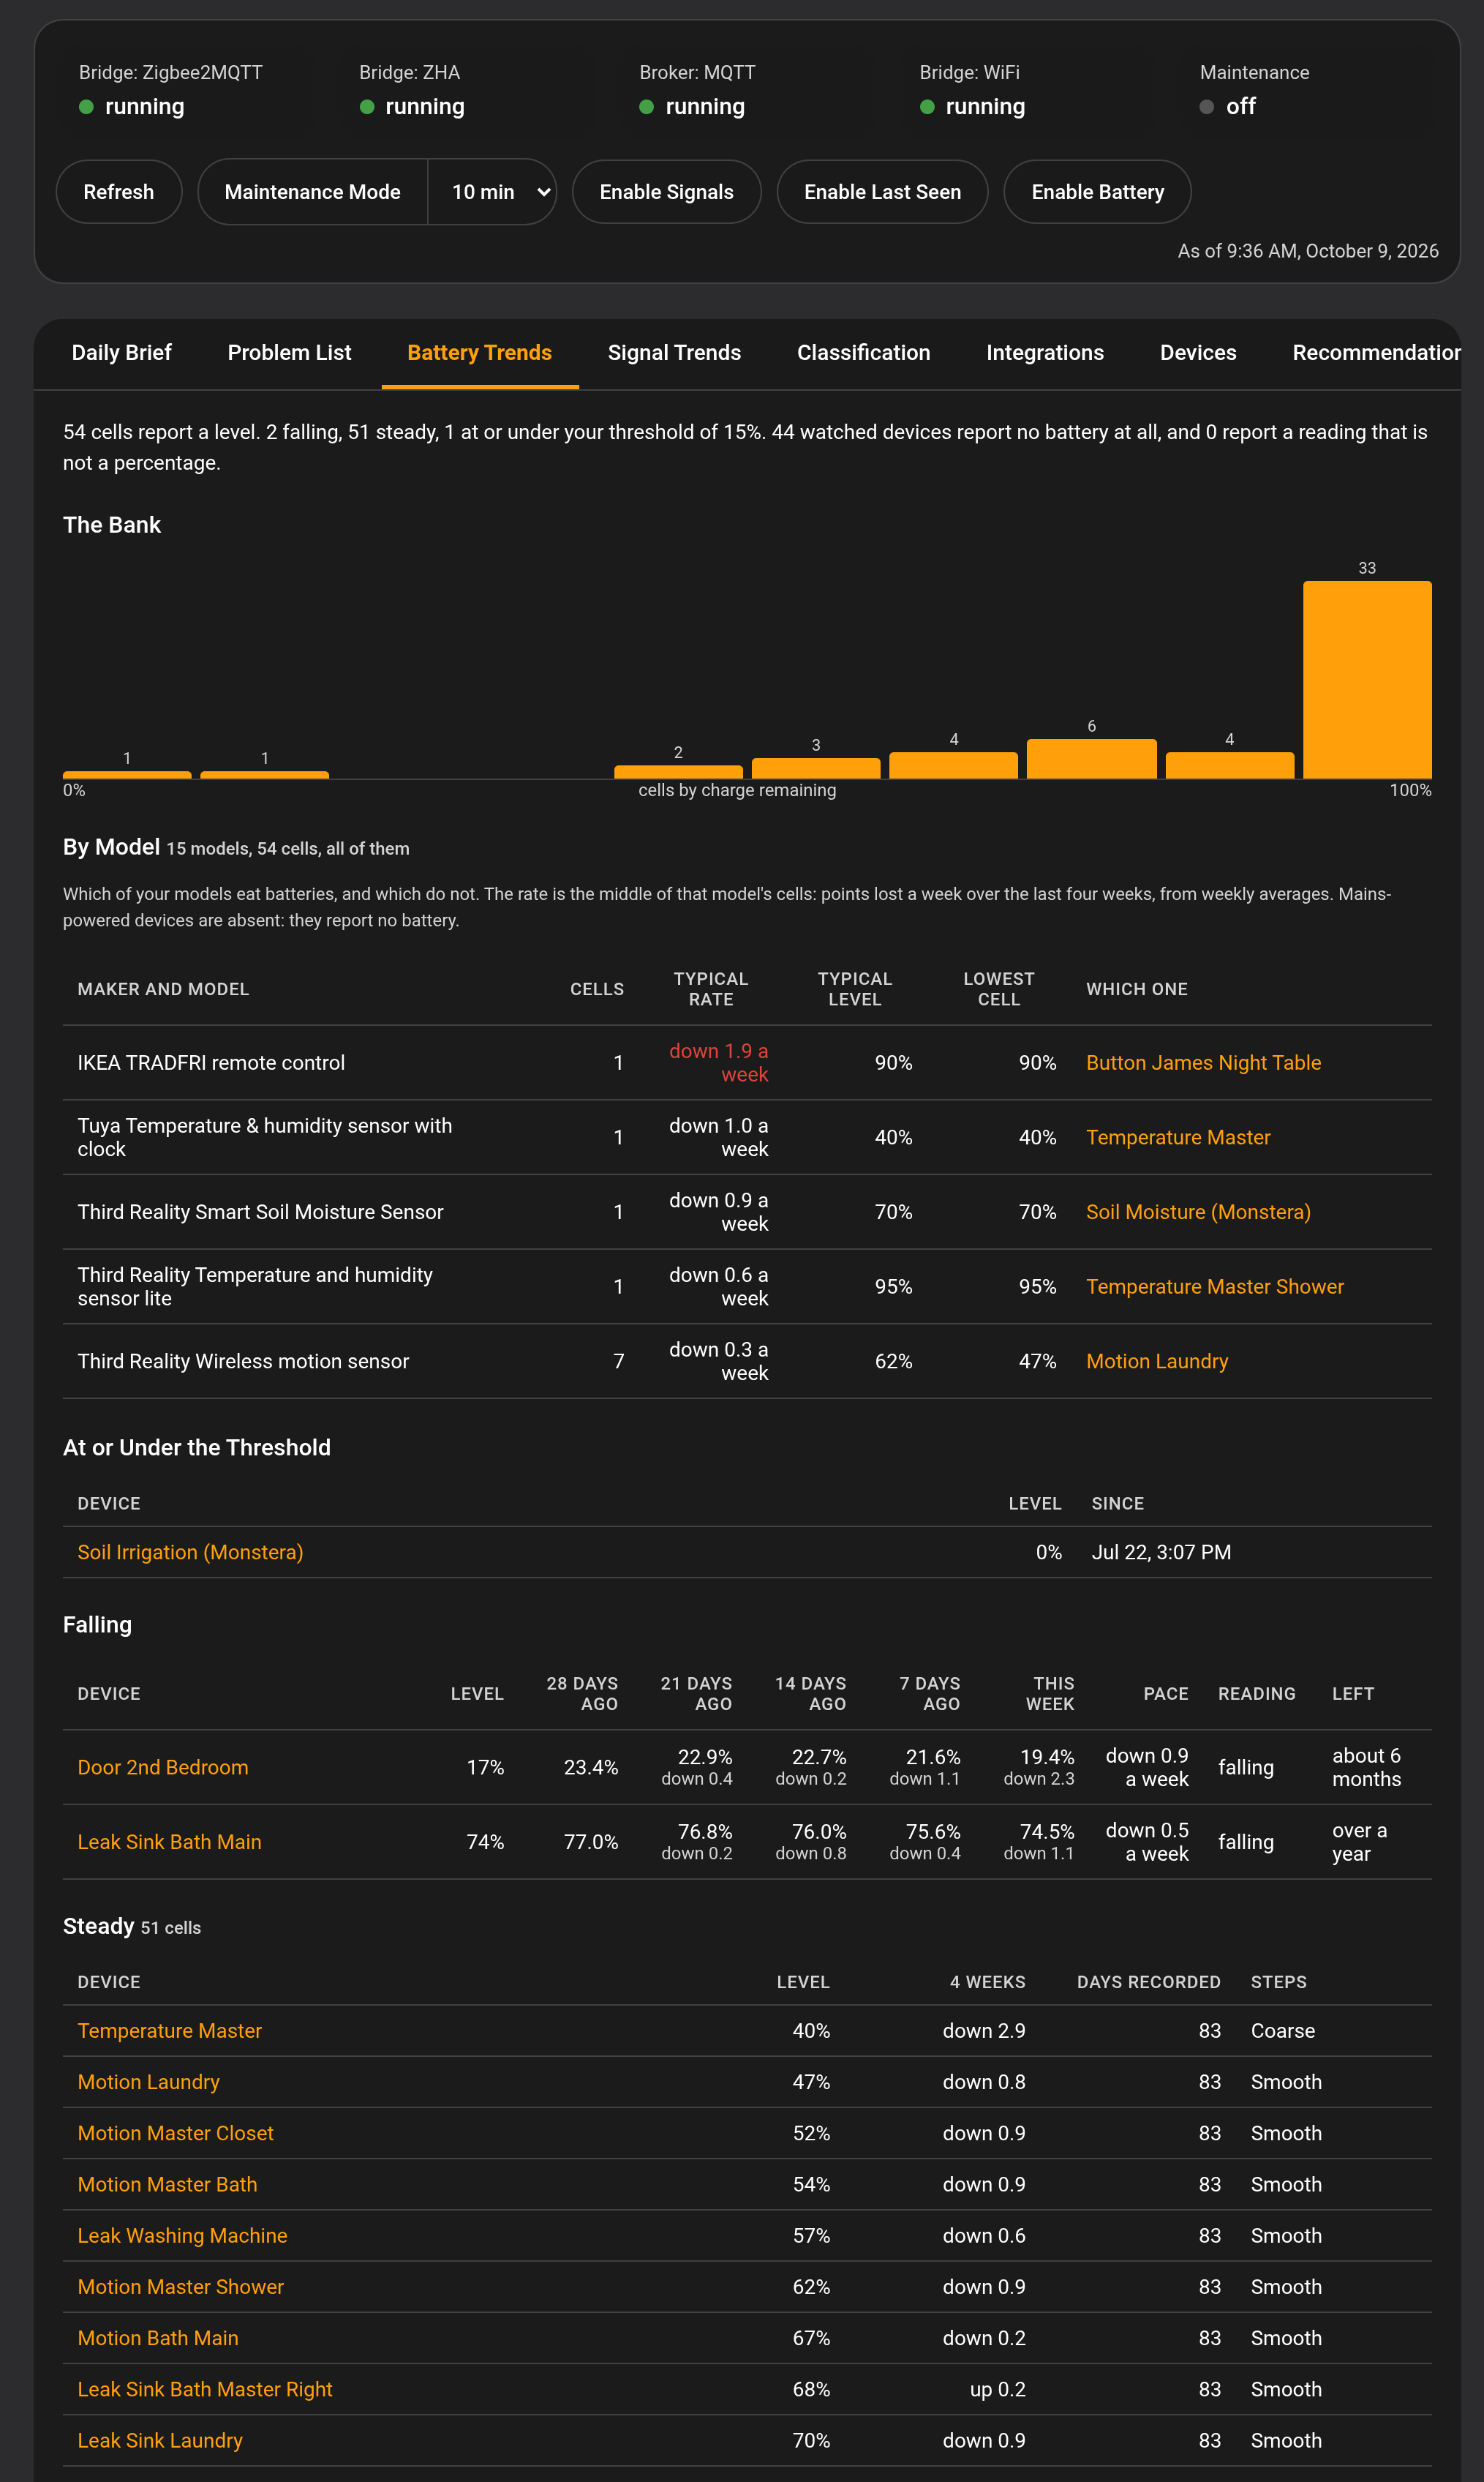Image resolution: width=1484 pixels, height=2482 pixels.
Task: Click the 'Coarse' steps value
Action: pos(1282,2031)
